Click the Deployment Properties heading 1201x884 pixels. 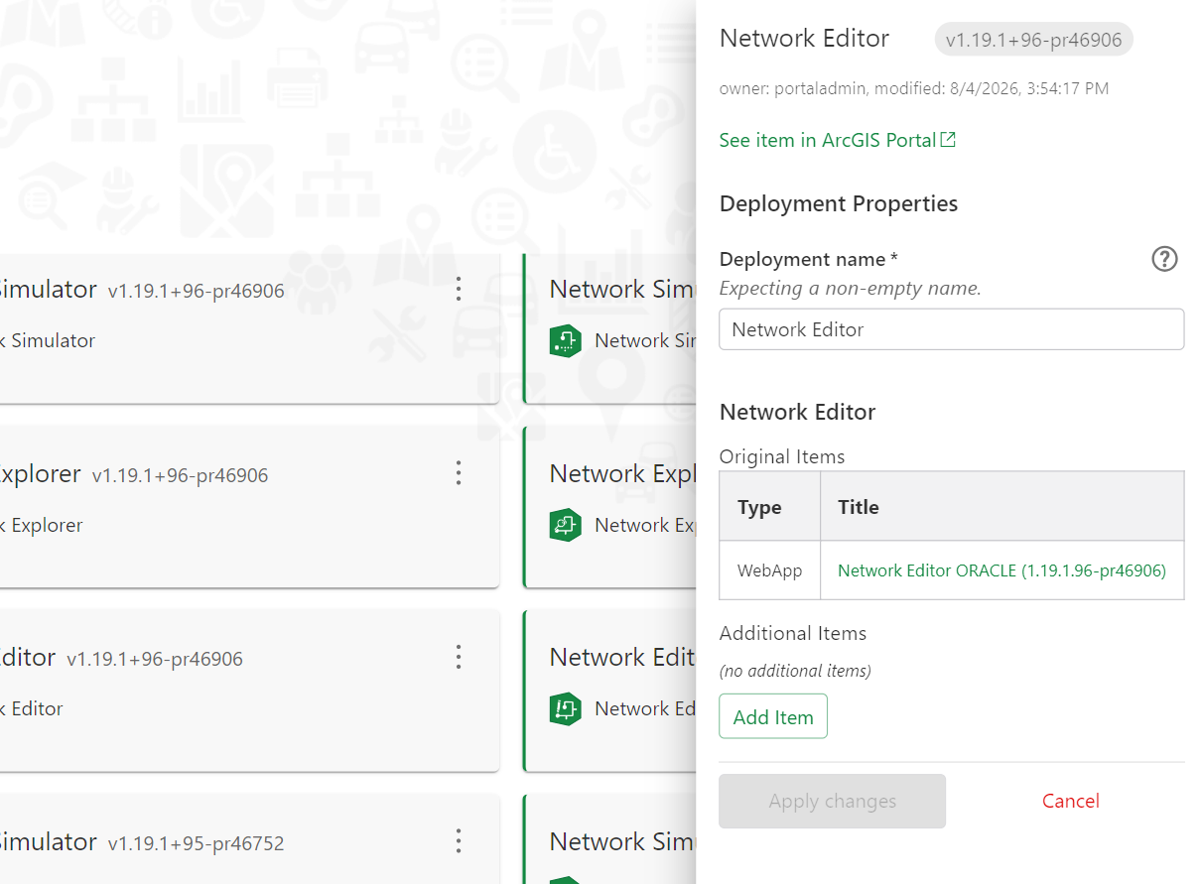coord(839,203)
